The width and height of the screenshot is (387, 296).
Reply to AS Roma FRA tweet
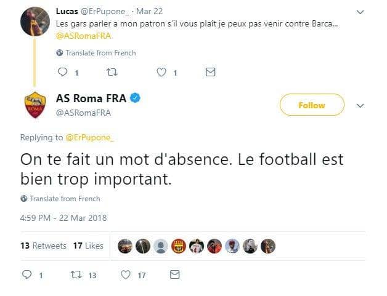click(x=26, y=275)
